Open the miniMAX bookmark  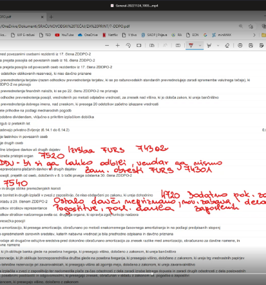(222, 35)
